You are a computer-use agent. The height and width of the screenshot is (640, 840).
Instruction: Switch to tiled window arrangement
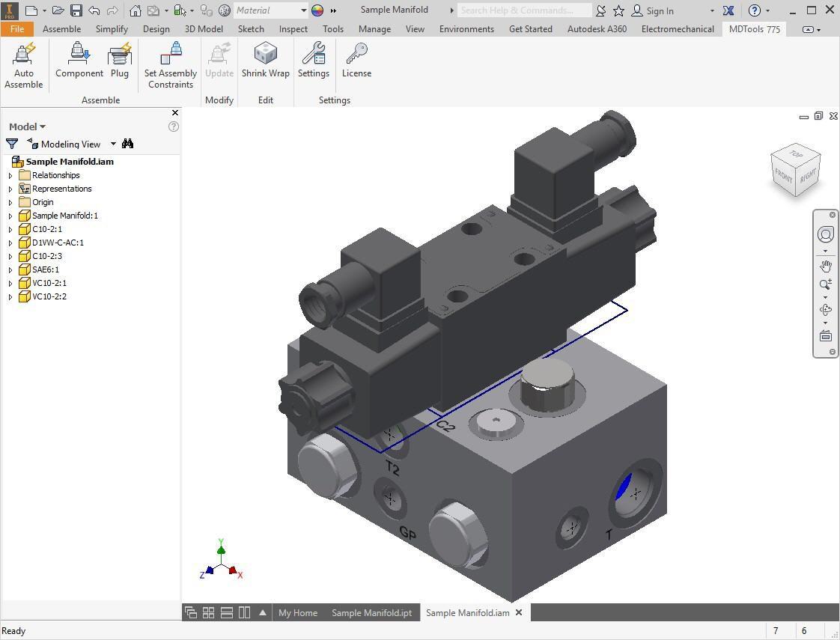pos(208,612)
